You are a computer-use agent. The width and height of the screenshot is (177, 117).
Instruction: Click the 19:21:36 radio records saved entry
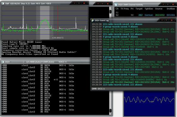(117, 24)
